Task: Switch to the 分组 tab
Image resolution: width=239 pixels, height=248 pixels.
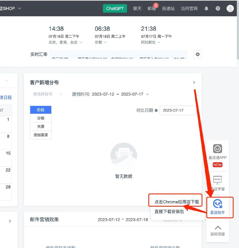Action: pos(41,118)
